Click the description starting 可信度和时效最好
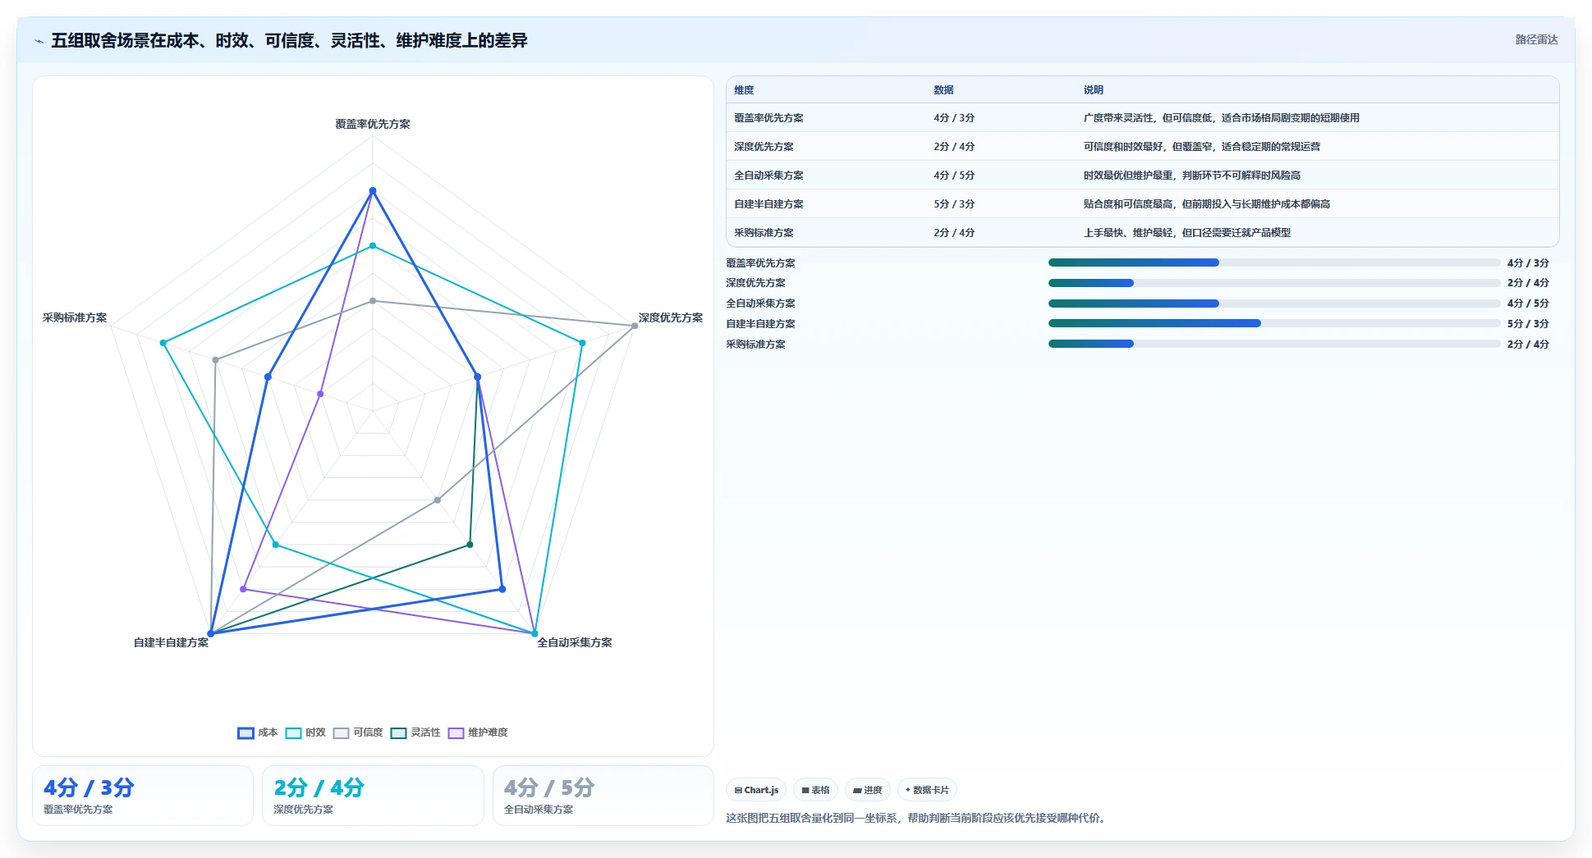1592x858 pixels. tap(1201, 147)
